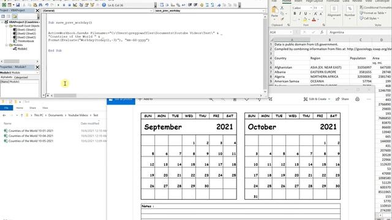392x220 pixels.
Task: Click the Back arrow in File Explorer
Action: (x=4, y=116)
